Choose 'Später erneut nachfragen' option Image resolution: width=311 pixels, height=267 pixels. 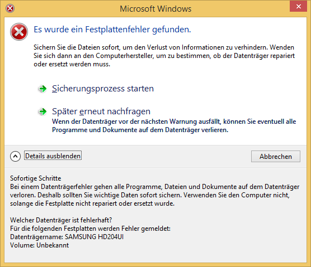[x=101, y=111]
